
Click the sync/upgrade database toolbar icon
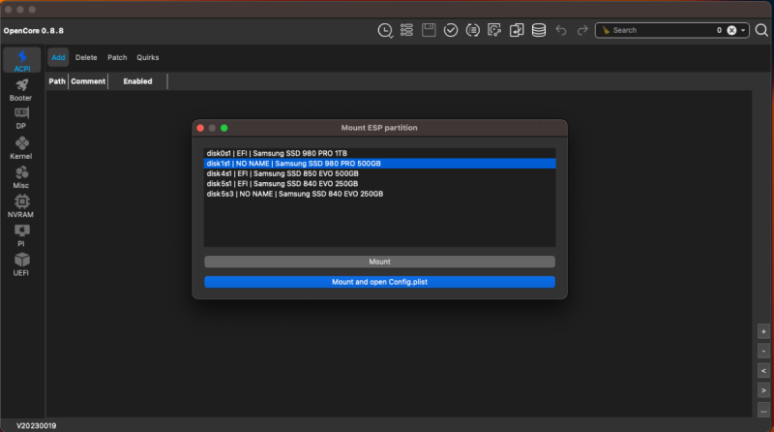(494, 30)
